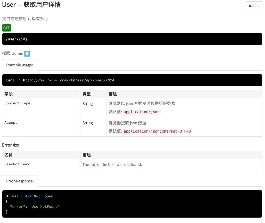Viewport: 265px width, 223px height.
Task: Click the "UserNotFound" string in JSON response
Action: point(45,207)
